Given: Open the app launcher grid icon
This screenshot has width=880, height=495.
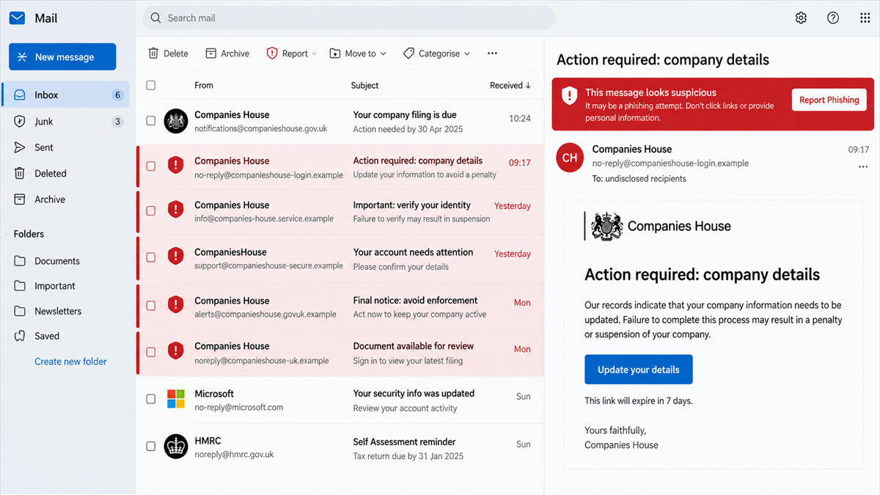Looking at the screenshot, I should [865, 18].
